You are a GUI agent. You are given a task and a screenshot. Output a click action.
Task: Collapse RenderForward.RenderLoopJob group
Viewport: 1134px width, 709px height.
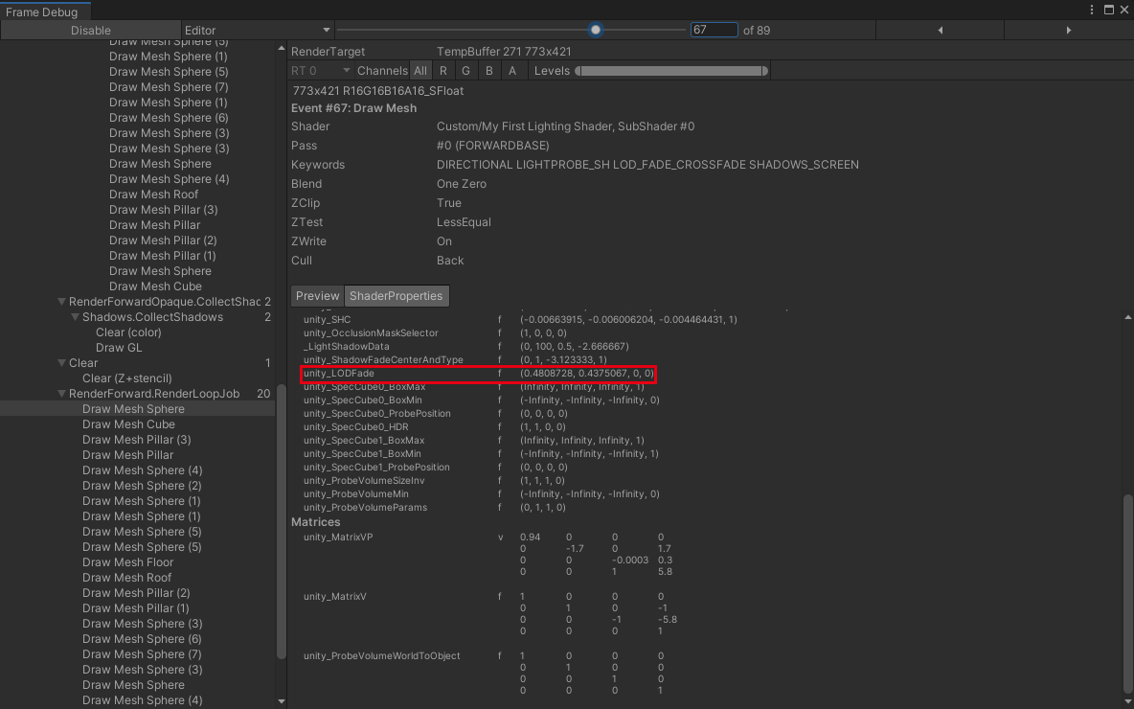pos(61,394)
